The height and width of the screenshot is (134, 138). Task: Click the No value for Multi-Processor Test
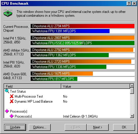tap(65, 96)
